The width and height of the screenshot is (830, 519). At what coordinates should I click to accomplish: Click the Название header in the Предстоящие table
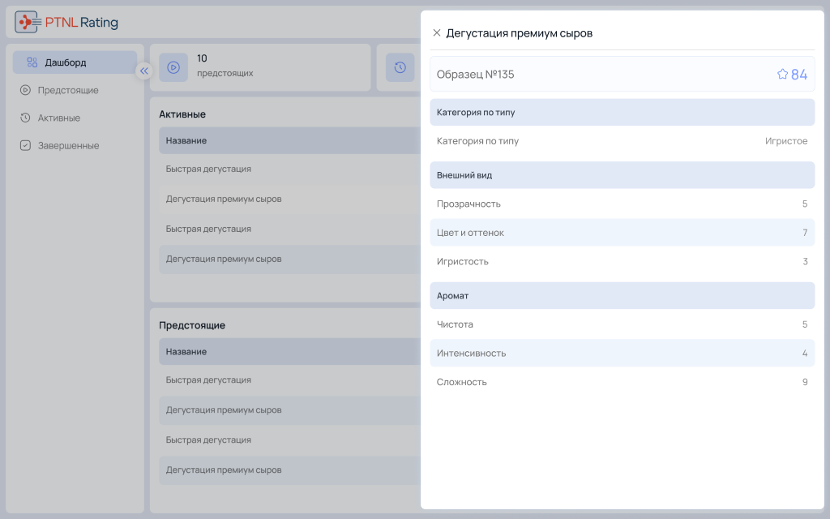[x=186, y=352]
